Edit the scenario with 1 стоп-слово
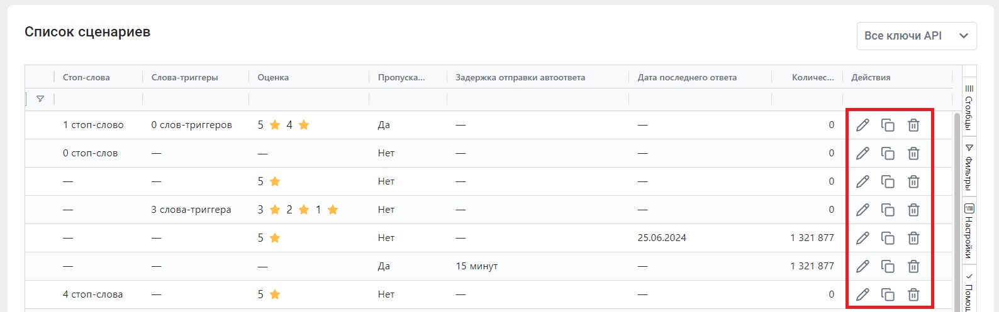999x312 pixels. [862, 125]
